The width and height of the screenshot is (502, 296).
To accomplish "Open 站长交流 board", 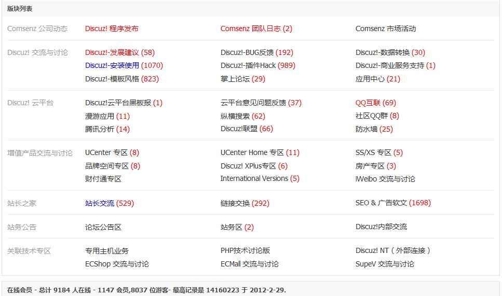I will [x=100, y=203].
